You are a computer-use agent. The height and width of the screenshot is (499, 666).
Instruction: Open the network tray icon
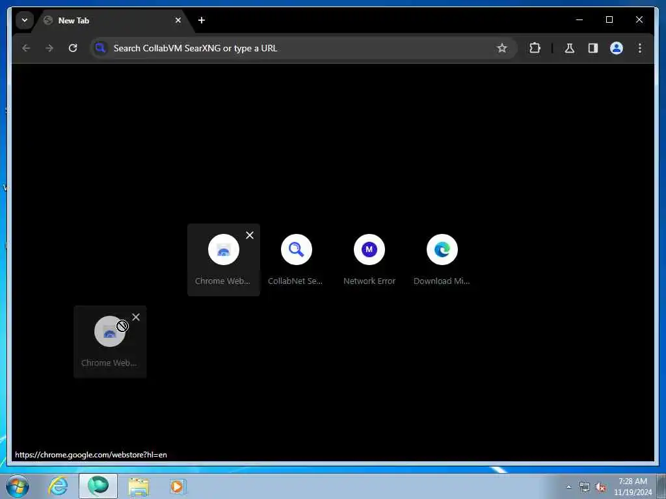pyautogui.click(x=585, y=487)
